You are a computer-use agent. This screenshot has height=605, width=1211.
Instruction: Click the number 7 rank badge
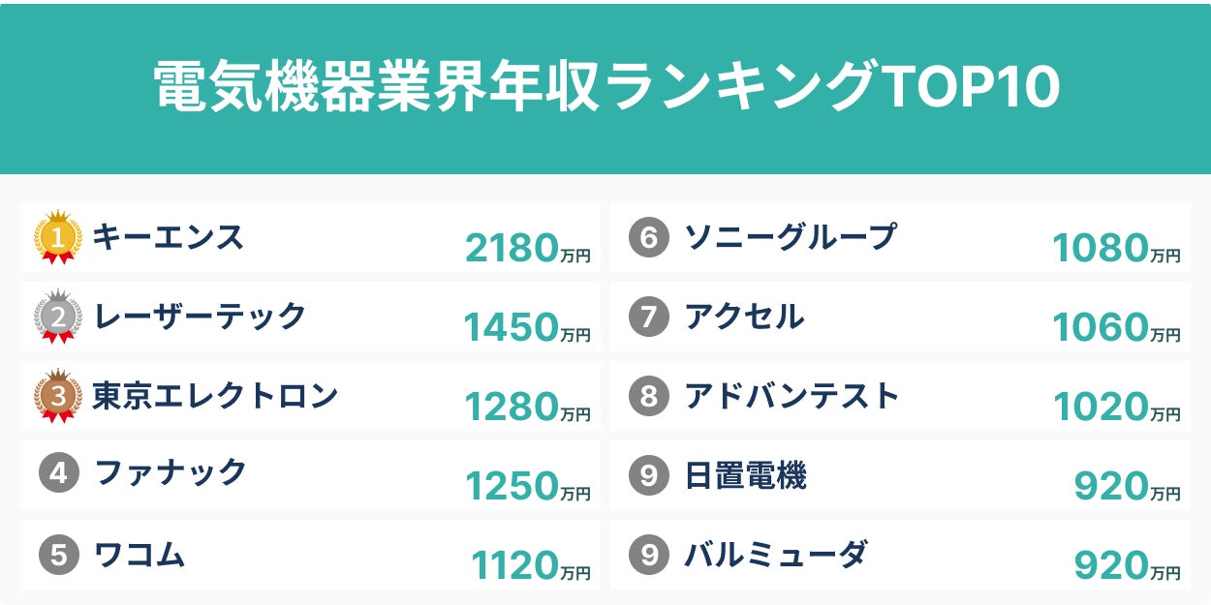[648, 318]
